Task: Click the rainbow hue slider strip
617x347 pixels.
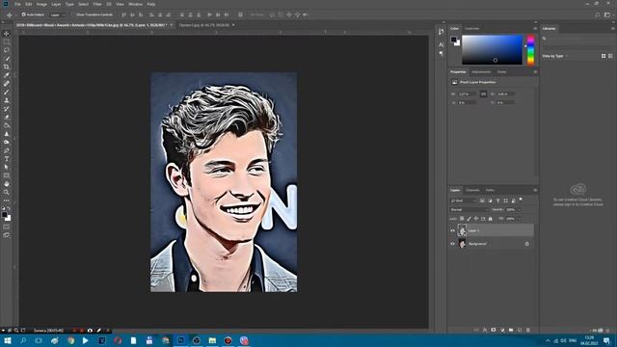Action: [x=531, y=50]
